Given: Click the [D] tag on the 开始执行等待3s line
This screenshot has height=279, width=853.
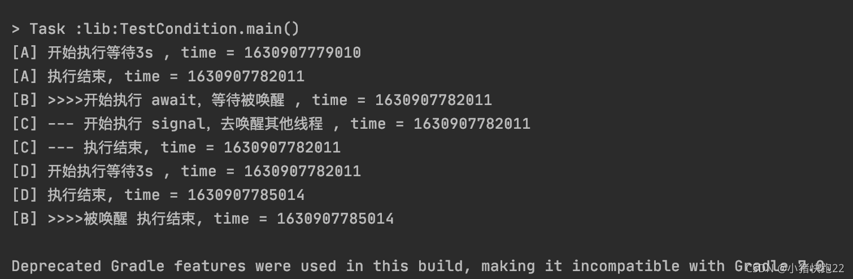Looking at the screenshot, I should [24, 171].
